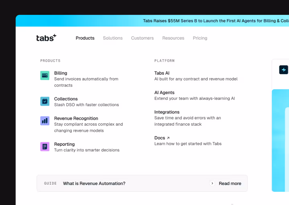Image resolution: width=289 pixels, height=205 pixels.
Task: Click 'Extend your team with always-learning AI'
Action: click(195, 98)
